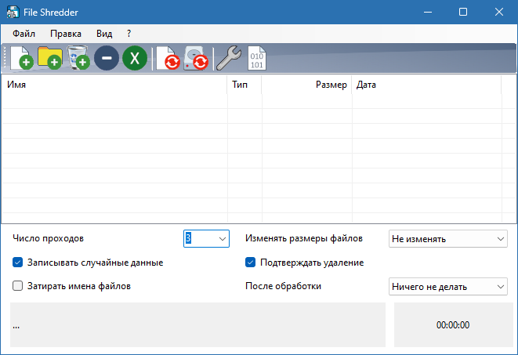Image resolution: width=518 pixels, height=355 pixels.
Task: Sort list by 'Имя' column header
Action: 114,85
